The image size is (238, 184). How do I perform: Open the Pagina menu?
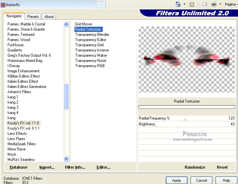tap(231, 4)
